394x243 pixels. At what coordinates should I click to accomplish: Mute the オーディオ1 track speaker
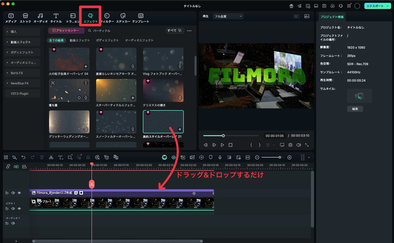click(x=13, y=223)
